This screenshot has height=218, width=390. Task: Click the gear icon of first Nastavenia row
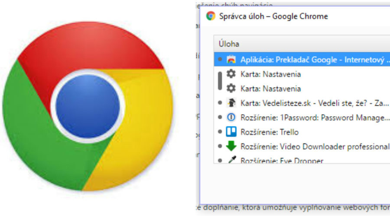(231, 74)
